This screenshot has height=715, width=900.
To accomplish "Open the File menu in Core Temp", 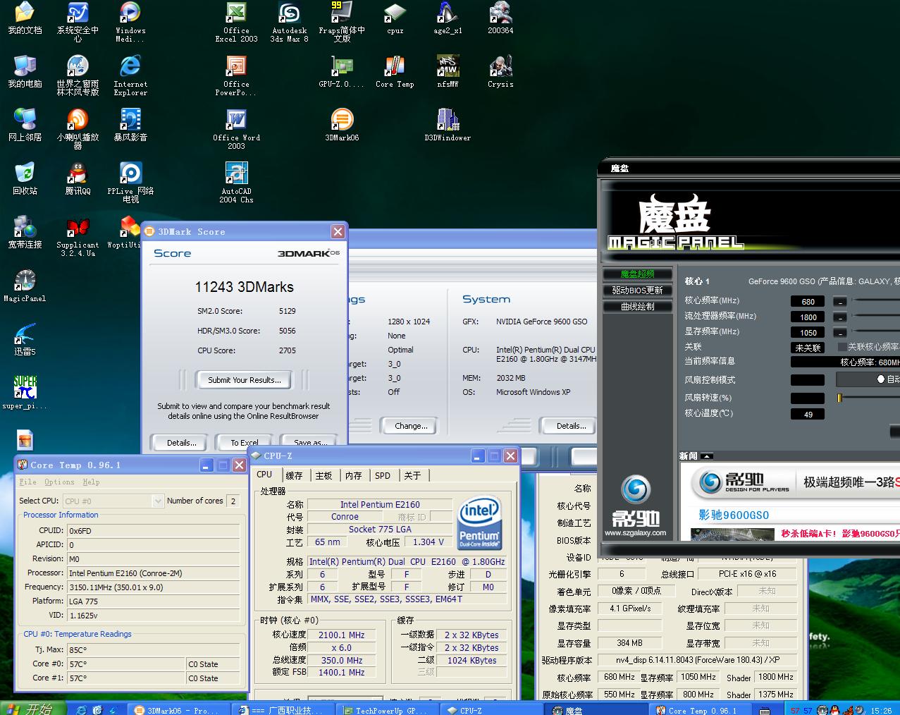I will pyautogui.click(x=28, y=482).
